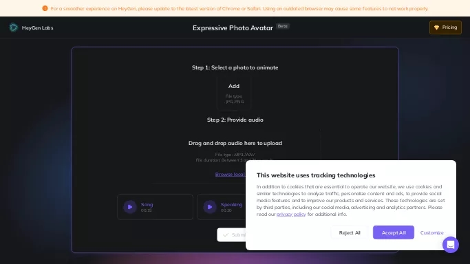Click the audio drag and drop area
This screenshot has width=470, height=264.
point(235,155)
